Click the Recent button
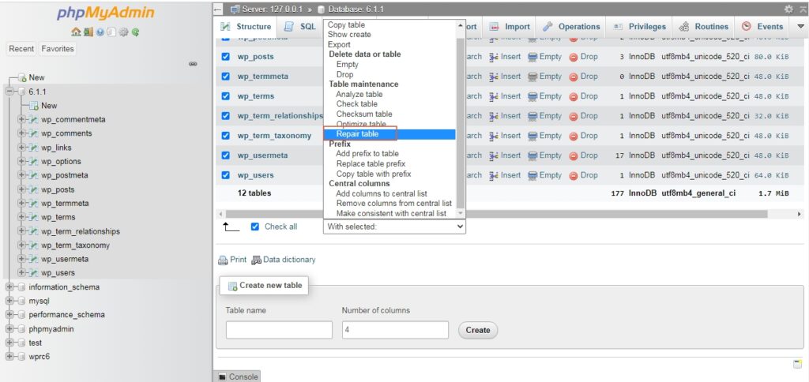Viewport: 809px width, 382px height. [x=21, y=49]
